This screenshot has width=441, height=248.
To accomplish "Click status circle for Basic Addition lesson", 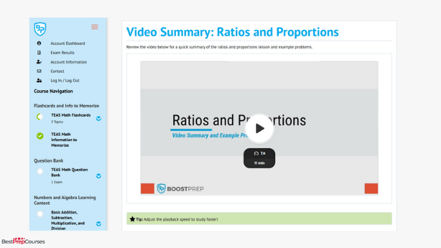I will (40, 213).
